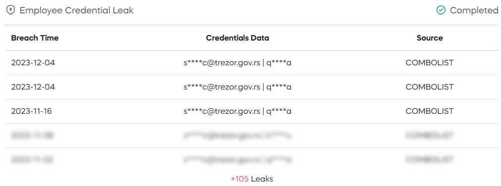Image resolution: width=501 pixels, height=186 pixels.
Task: Click the Credentials Data column header
Action: click(237, 38)
